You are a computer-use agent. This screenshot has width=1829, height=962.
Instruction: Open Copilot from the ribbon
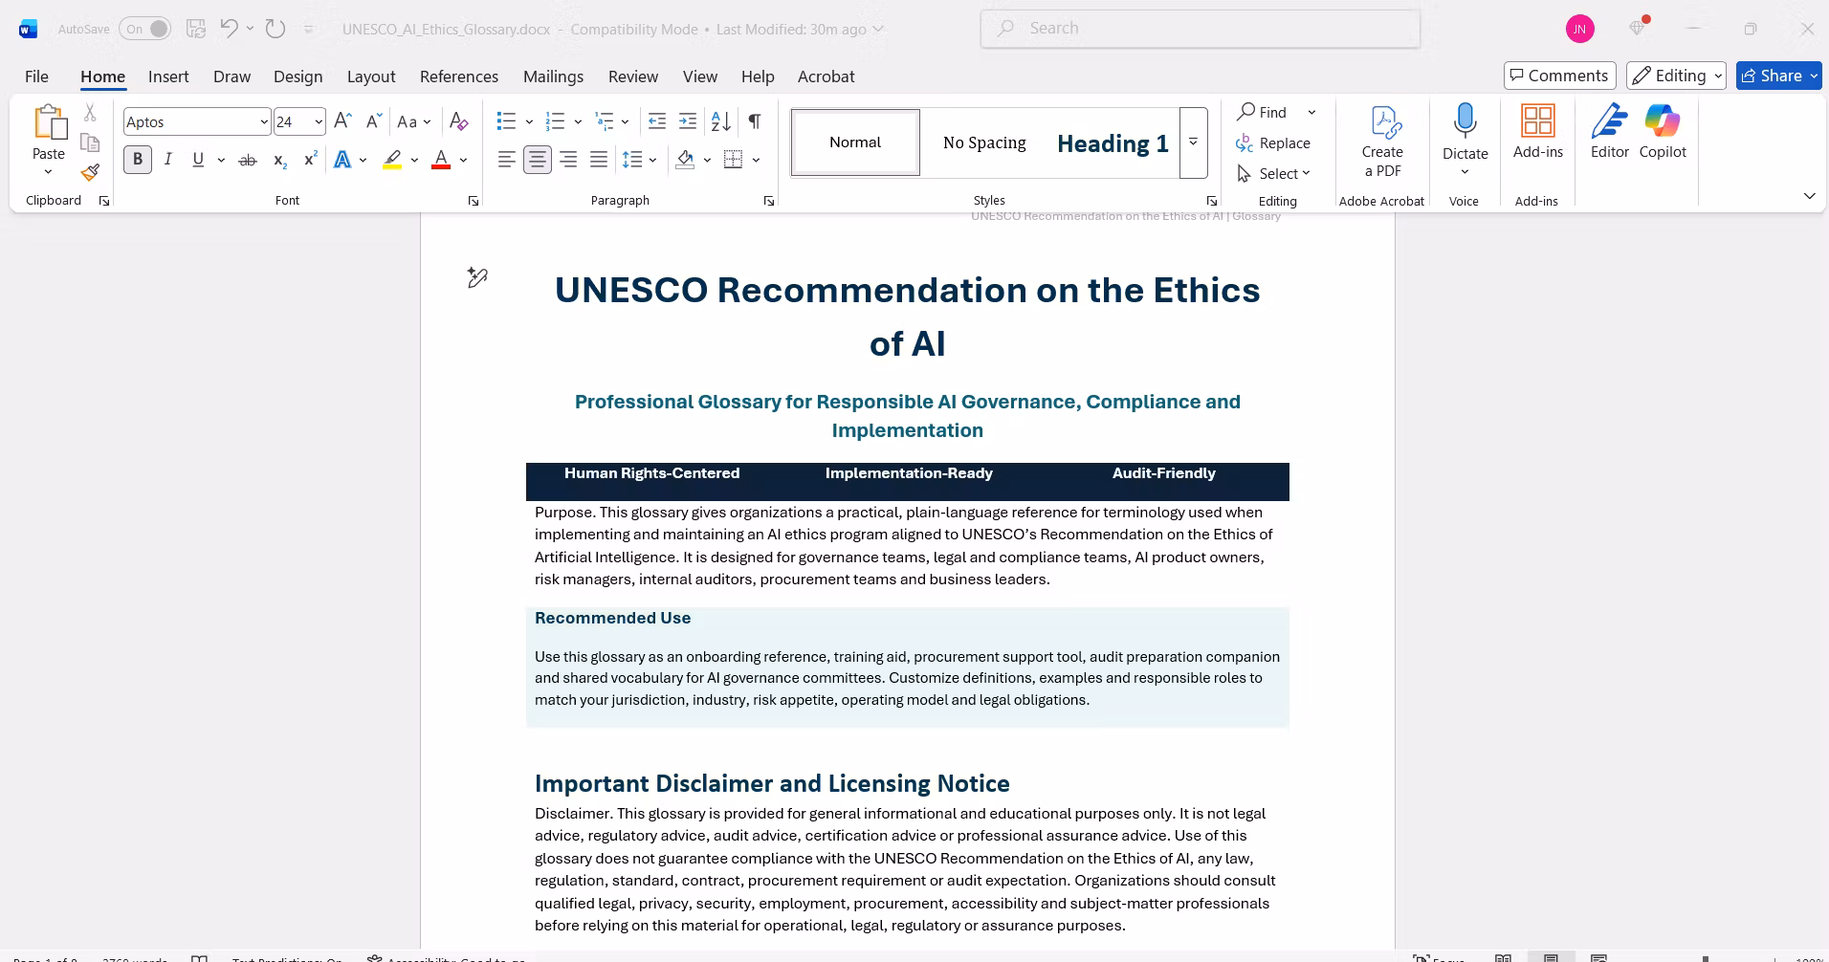pyautogui.click(x=1663, y=131)
